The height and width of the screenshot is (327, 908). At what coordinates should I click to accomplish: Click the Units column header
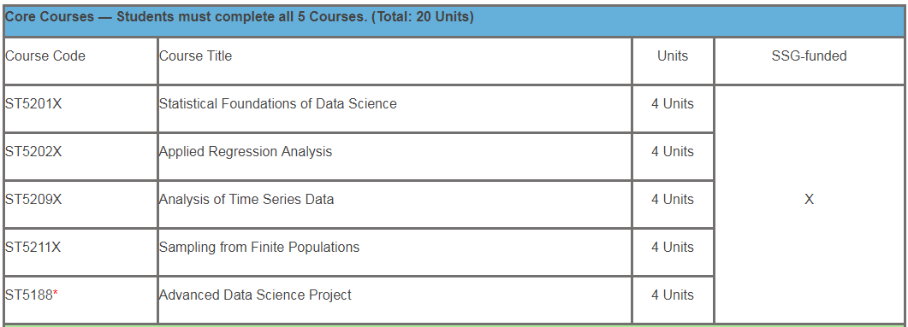tap(673, 56)
